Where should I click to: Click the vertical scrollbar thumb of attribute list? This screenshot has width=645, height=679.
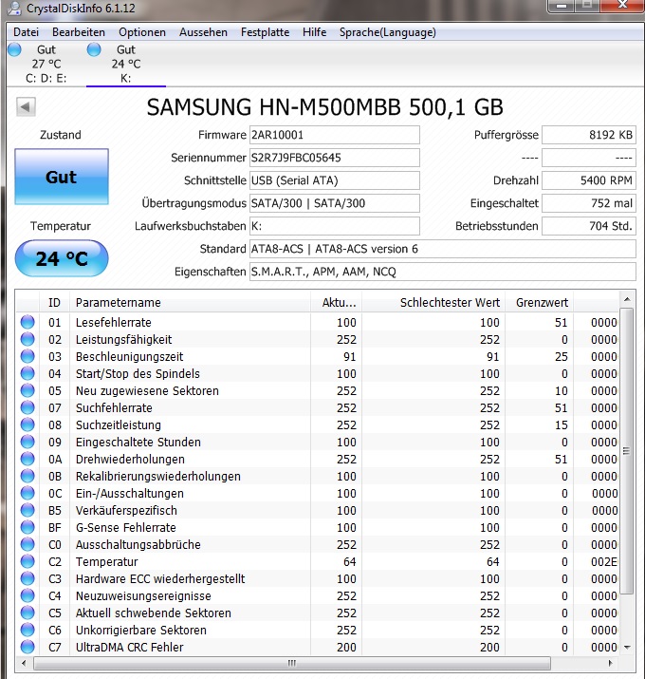pos(627,451)
